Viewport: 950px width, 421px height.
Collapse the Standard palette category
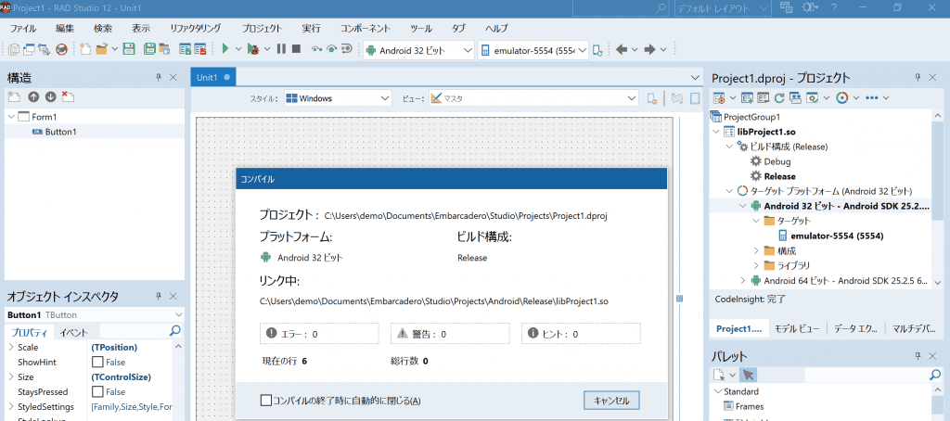[718, 391]
